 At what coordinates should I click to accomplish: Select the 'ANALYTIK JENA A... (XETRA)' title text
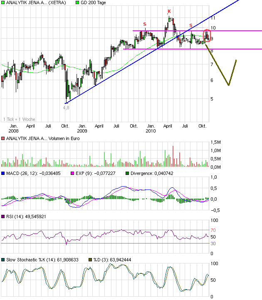(x=36, y=2)
